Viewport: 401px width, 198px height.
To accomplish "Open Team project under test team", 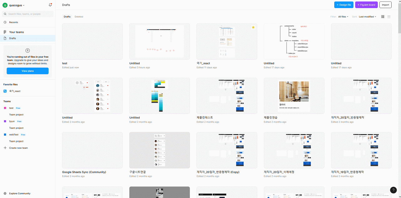I will 16,114.
